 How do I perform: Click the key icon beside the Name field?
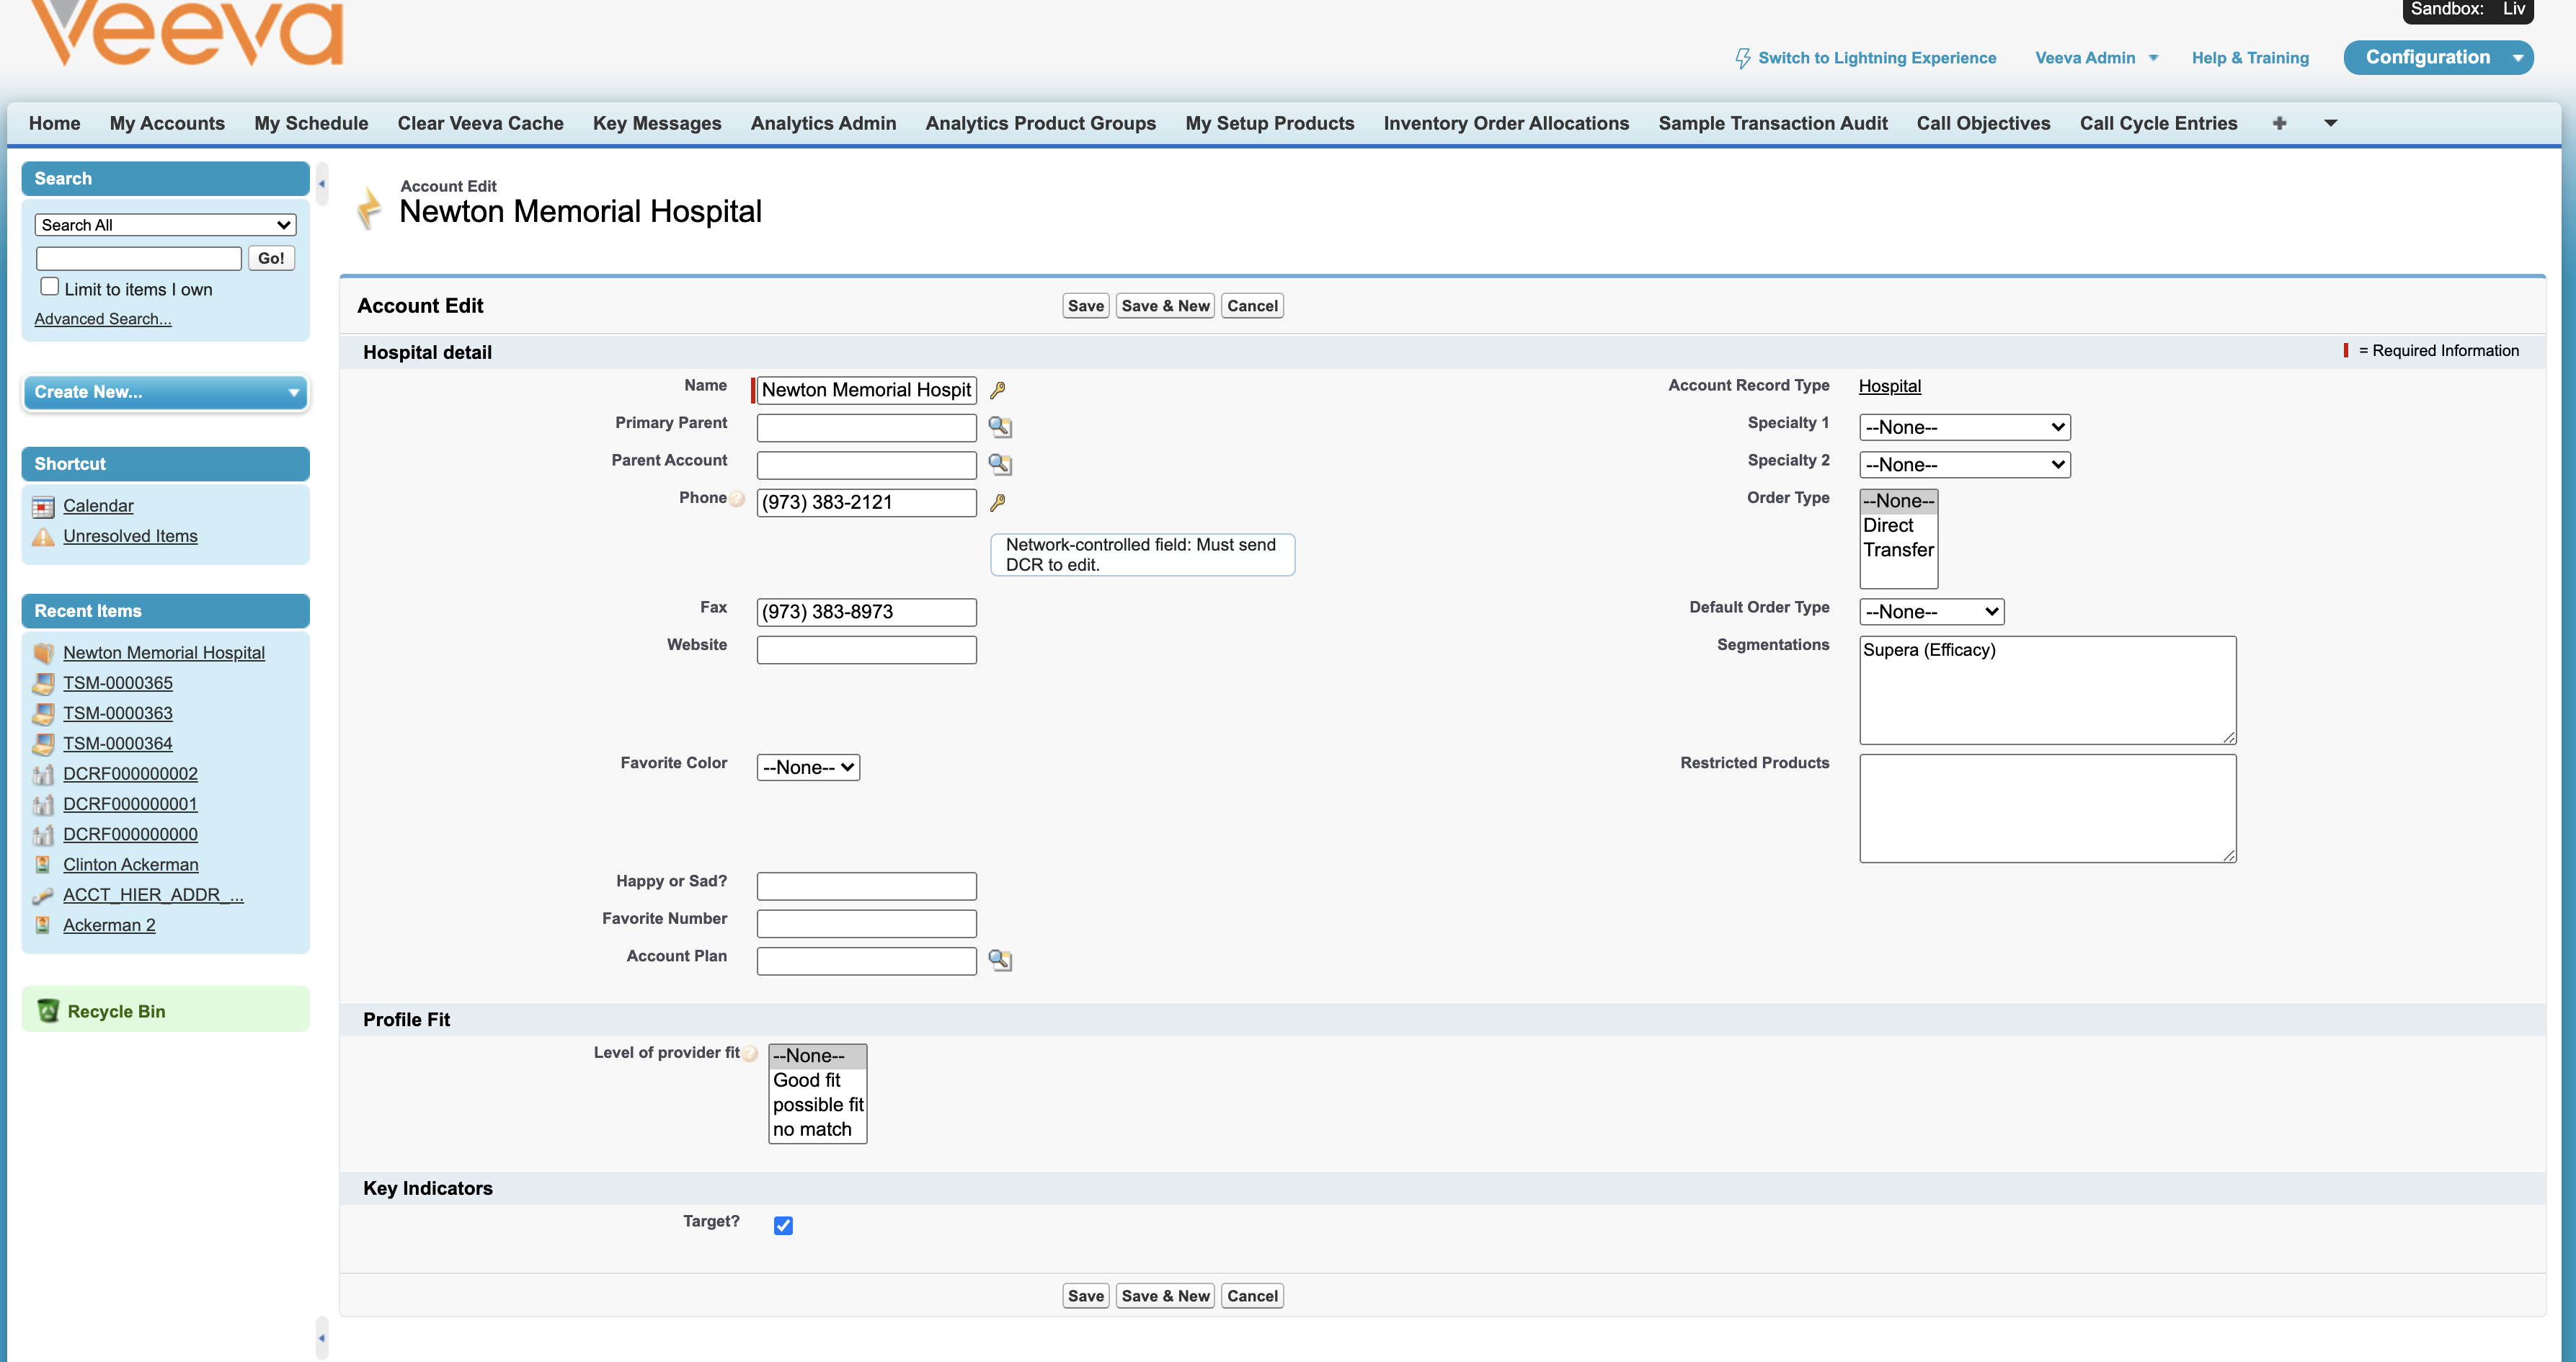(998, 390)
